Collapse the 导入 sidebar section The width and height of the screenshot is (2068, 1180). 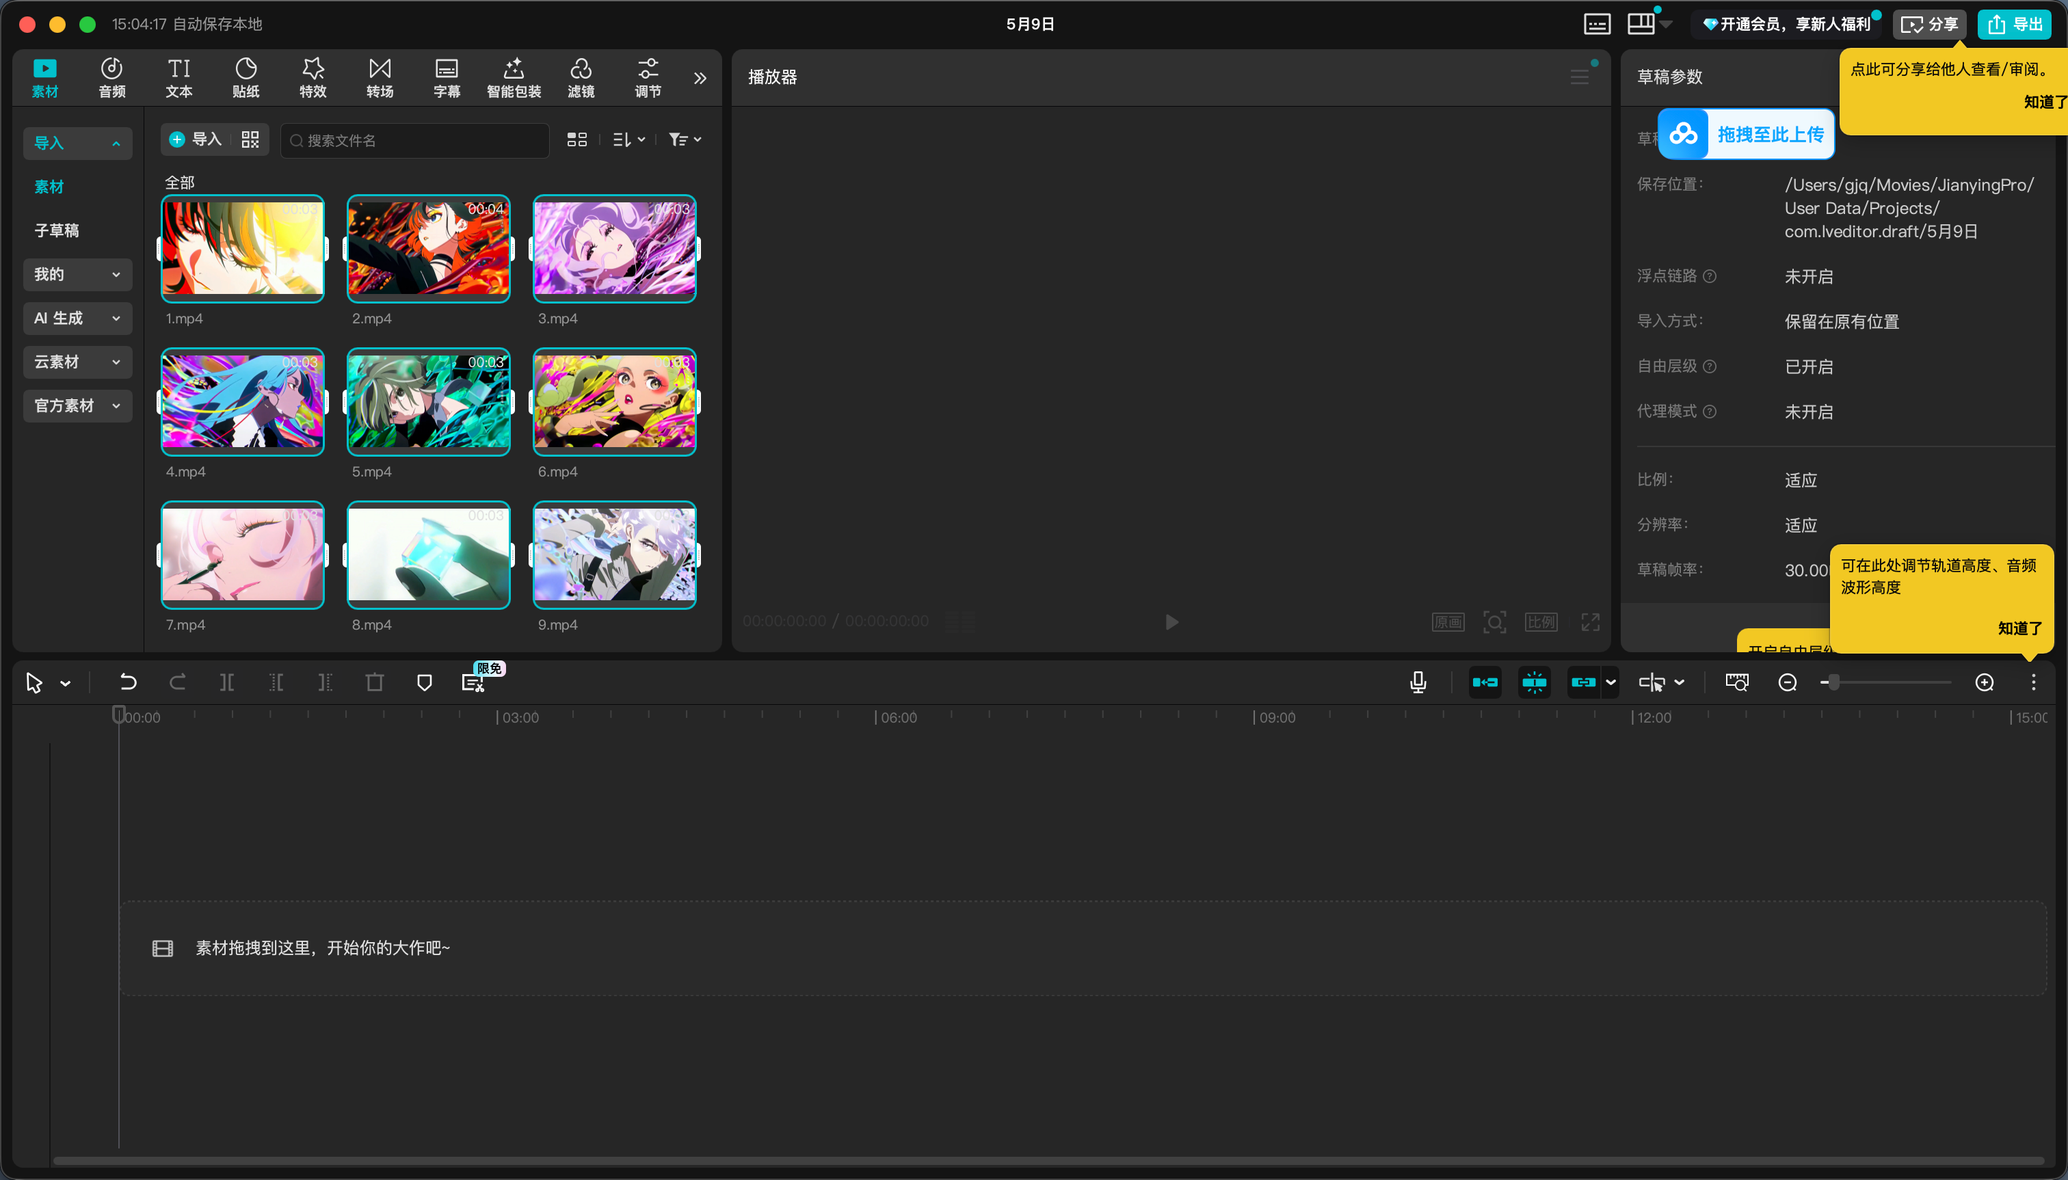click(x=78, y=143)
